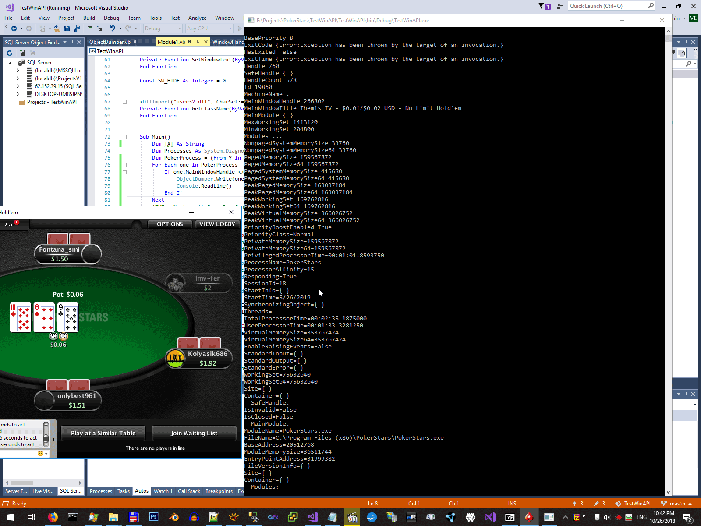Click the TestWinAPI project navigation dropdown
The width and height of the screenshot is (701, 526).
click(x=165, y=51)
